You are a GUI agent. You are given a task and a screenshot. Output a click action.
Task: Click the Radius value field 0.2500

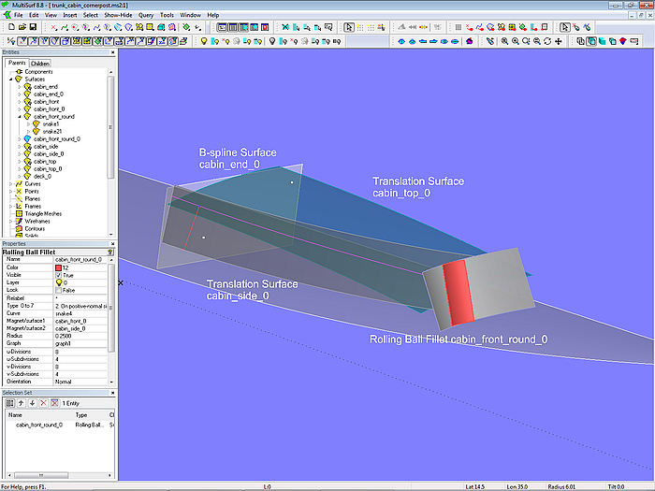click(x=65, y=335)
